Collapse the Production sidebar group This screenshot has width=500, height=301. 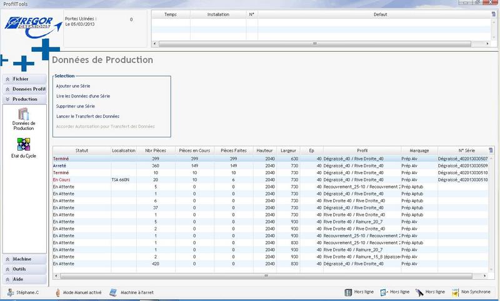coord(24,99)
